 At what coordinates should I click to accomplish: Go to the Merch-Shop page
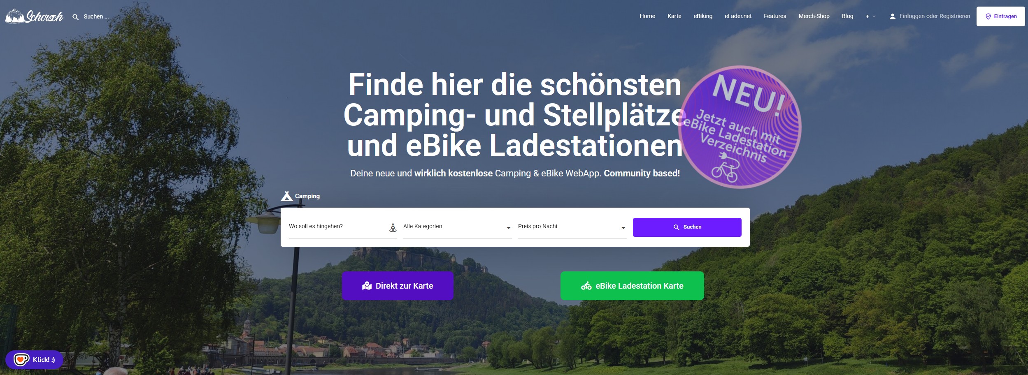[x=814, y=16]
